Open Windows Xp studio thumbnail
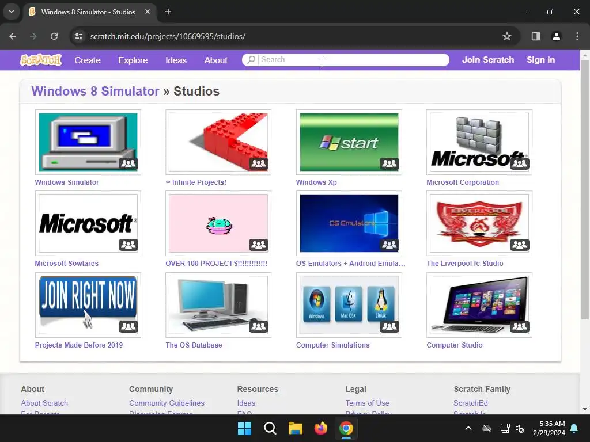590x442 pixels. tap(349, 142)
